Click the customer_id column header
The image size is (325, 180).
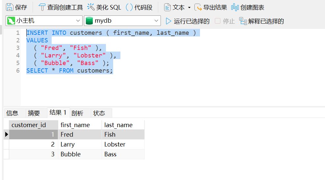pos(29,125)
